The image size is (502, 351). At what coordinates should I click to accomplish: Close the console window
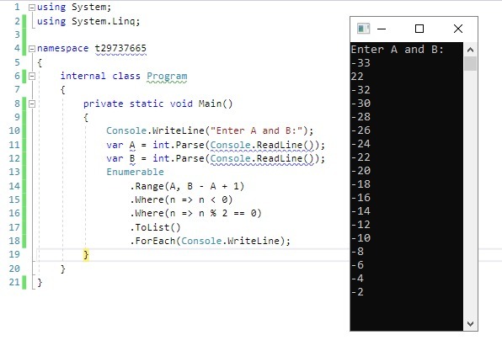(x=458, y=29)
